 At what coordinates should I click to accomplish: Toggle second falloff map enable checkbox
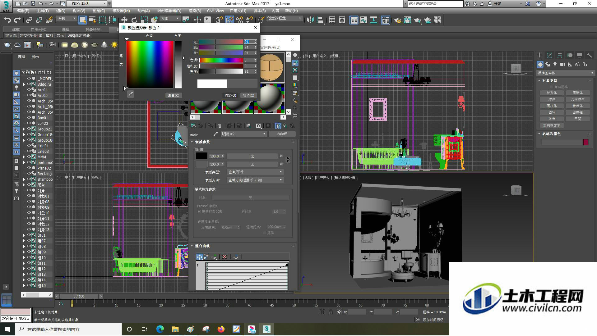281,164
